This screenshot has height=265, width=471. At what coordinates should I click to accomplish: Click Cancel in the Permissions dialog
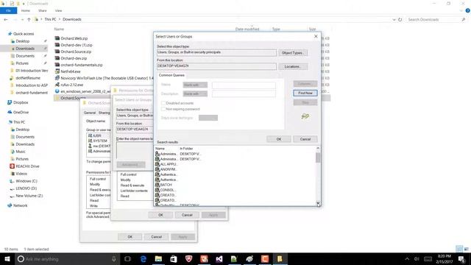187,215
